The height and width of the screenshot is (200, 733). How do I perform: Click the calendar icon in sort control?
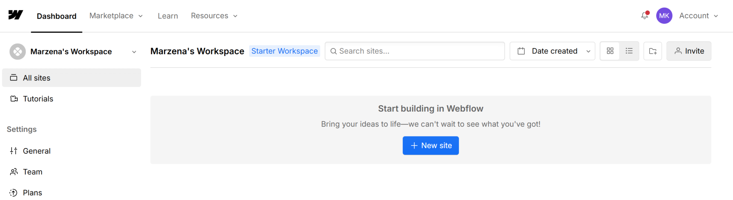(x=521, y=51)
